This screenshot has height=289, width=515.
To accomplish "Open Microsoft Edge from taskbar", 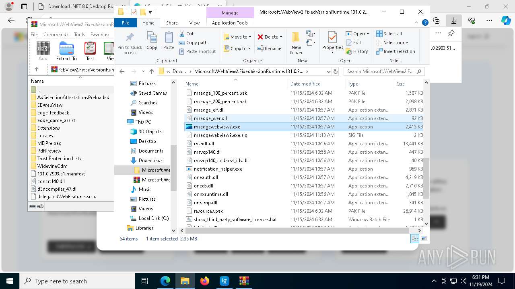I will pos(165,281).
